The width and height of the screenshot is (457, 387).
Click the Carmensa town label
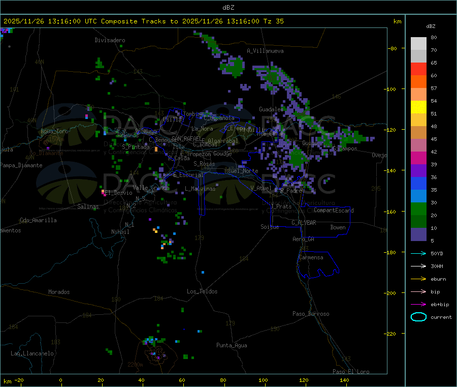coord(311,257)
